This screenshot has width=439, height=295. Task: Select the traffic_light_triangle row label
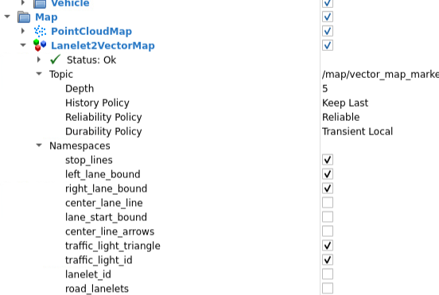[x=113, y=246]
